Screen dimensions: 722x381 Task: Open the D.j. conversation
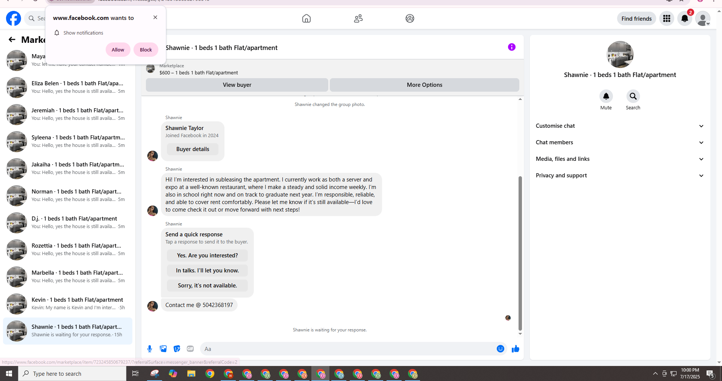click(x=68, y=222)
